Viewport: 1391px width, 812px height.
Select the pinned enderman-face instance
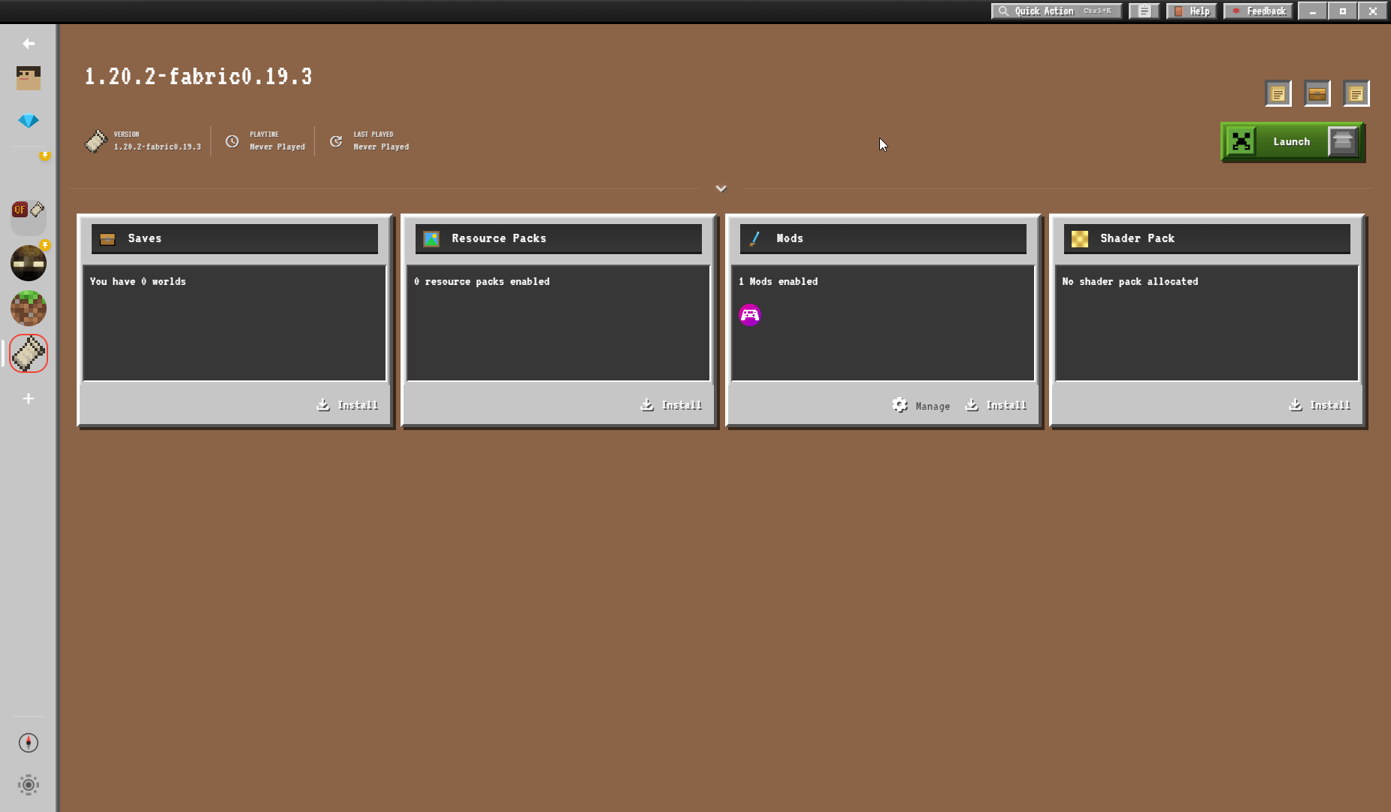pos(29,263)
